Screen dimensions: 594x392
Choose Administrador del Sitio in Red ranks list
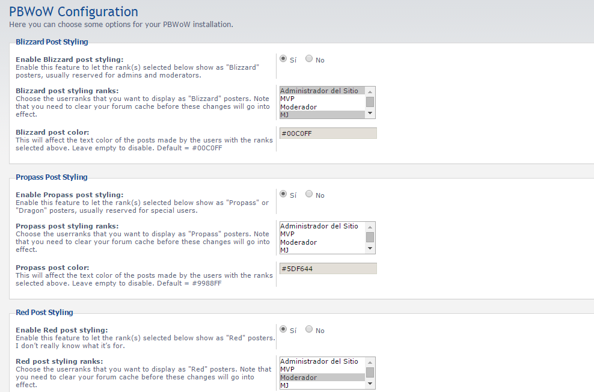point(322,361)
